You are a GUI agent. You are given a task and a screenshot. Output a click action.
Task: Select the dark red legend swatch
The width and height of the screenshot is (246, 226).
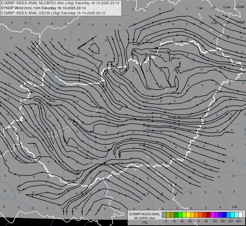click(x=208, y=215)
